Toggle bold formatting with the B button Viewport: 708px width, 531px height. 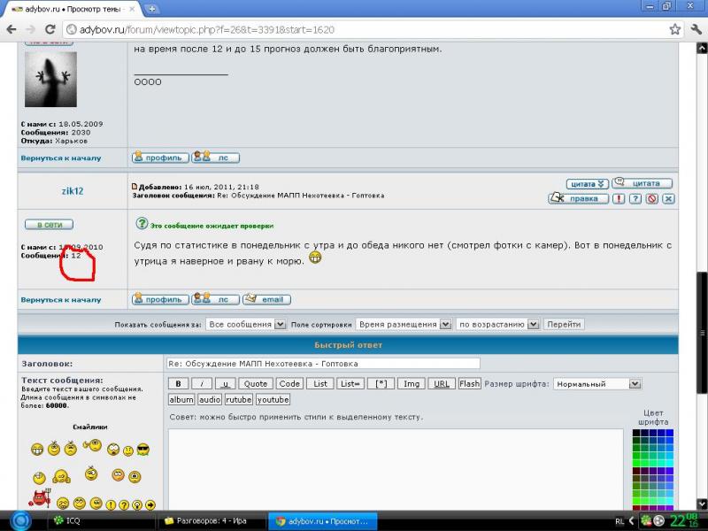tap(178, 384)
